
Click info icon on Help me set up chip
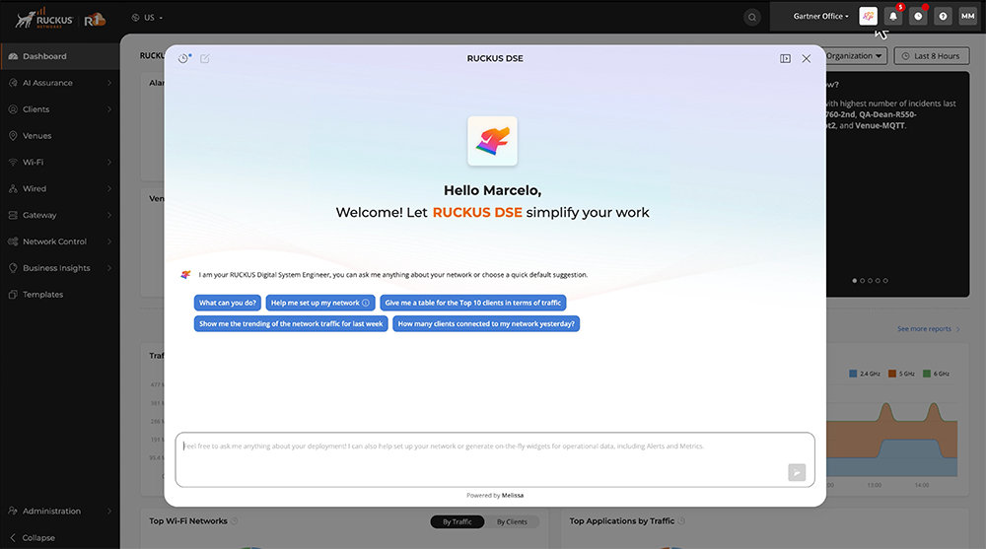click(x=366, y=303)
